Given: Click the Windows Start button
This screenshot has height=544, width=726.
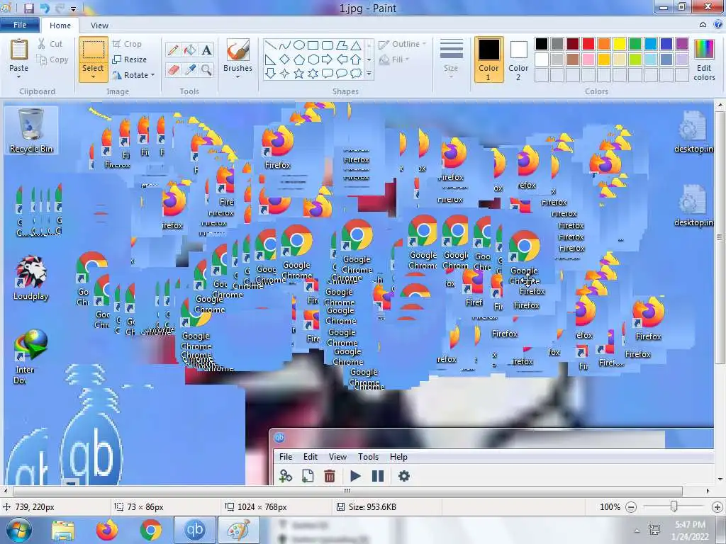Looking at the screenshot, I should pyautogui.click(x=19, y=531).
